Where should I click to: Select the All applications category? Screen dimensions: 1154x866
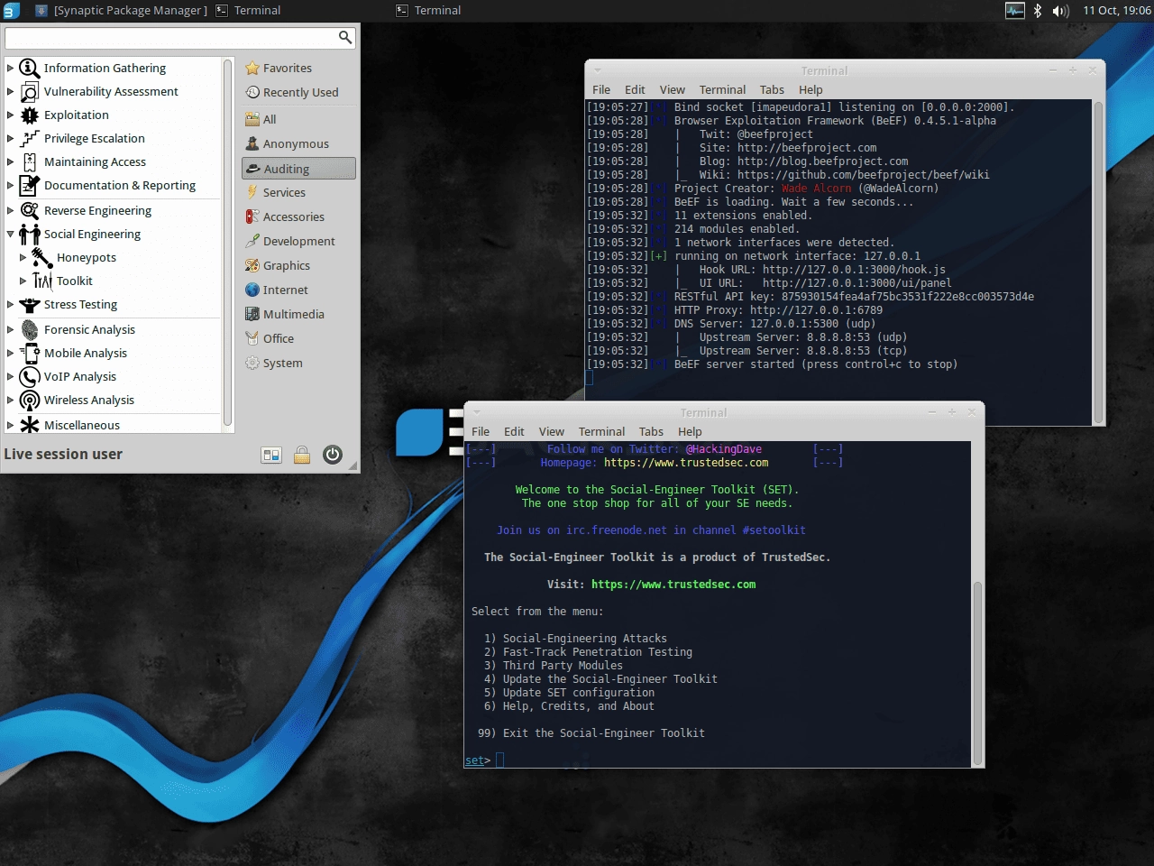click(x=299, y=119)
